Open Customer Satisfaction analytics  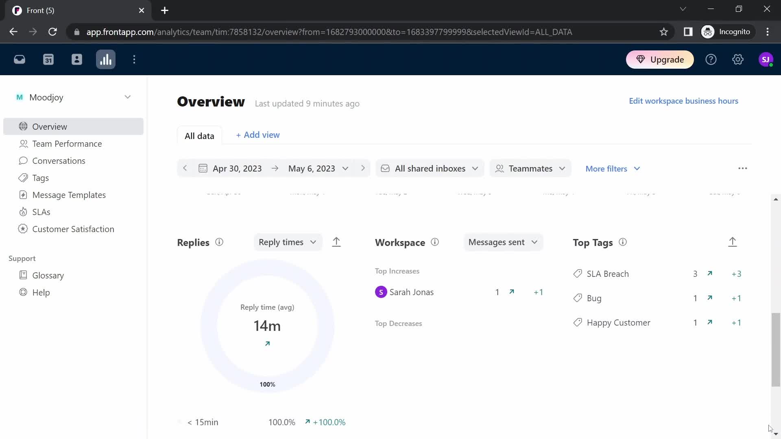pyautogui.click(x=72, y=229)
